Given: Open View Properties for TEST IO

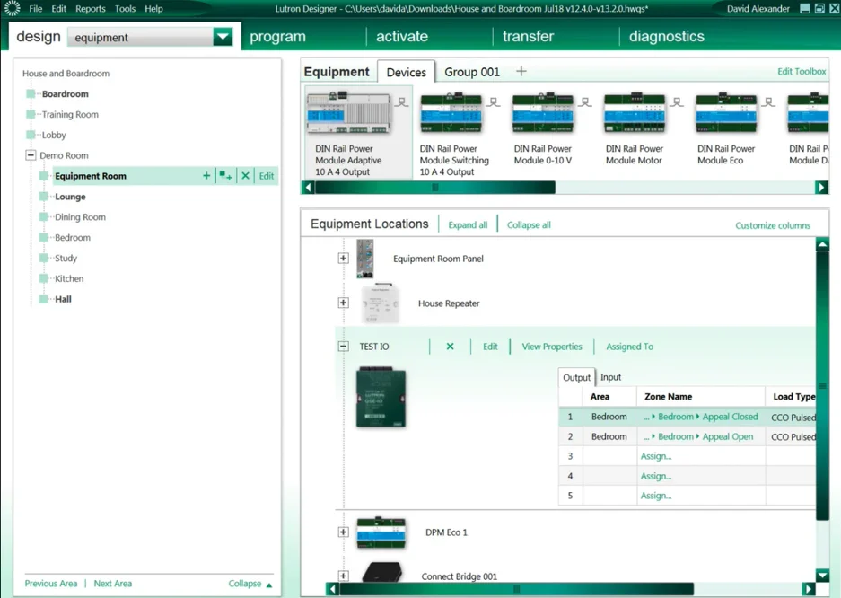Looking at the screenshot, I should 552,347.
